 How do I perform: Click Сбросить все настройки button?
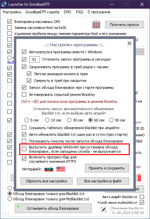pyautogui.click(x=46, y=181)
